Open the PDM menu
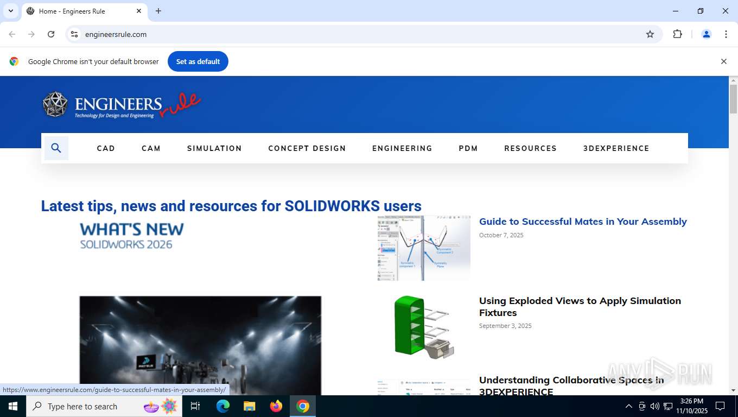The image size is (738, 417). point(468,148)
